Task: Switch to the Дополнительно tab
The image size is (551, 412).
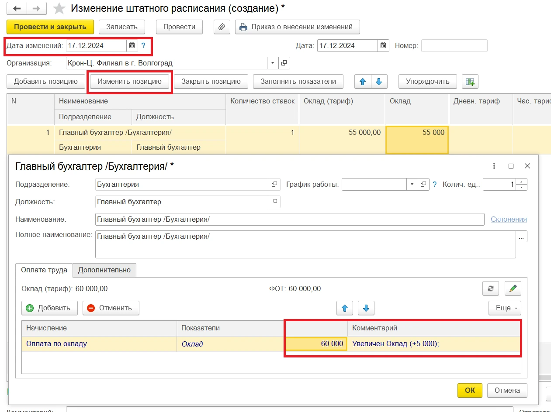Action: click(104, 270)
